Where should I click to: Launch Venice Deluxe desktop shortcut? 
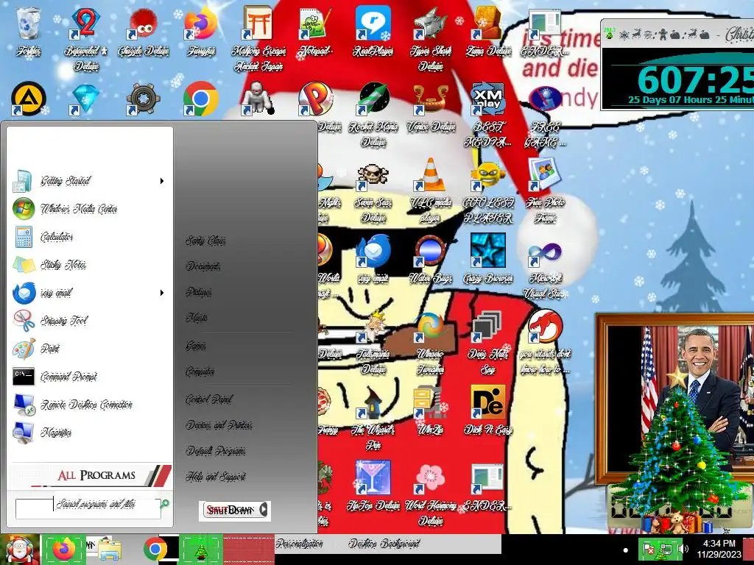[430, 108]
